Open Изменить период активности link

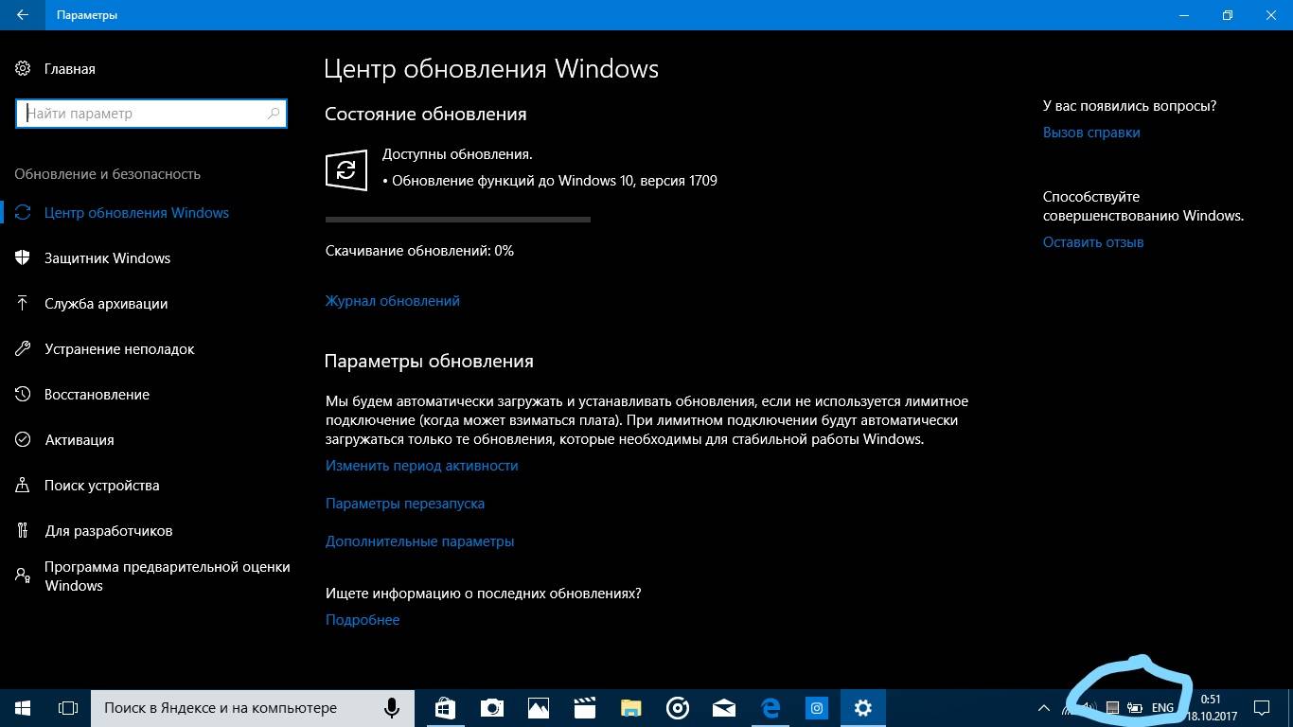coord(422,466)
